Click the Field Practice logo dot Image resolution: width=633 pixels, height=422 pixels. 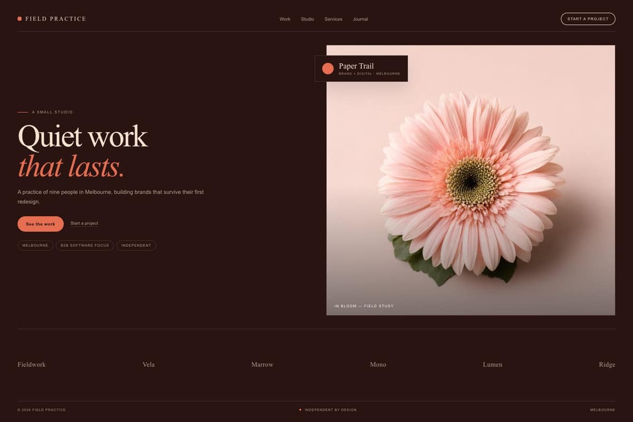click(20, 18)
